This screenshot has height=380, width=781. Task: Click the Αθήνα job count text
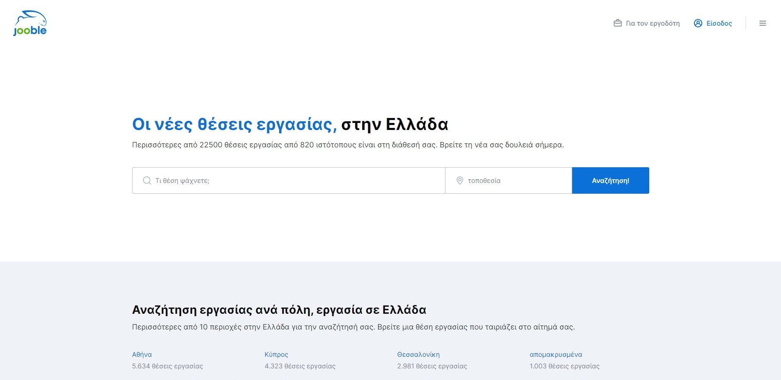(167, 366)
